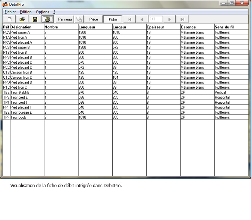251x220 pixels.
Task: Click the 670 length cell
Action: tap(95, 92)
